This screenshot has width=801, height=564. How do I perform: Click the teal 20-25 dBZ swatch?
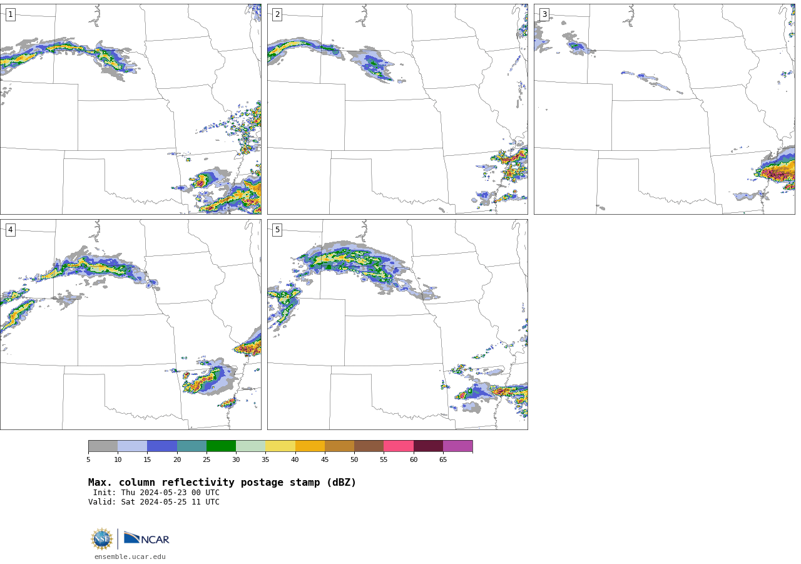(191, 446)
